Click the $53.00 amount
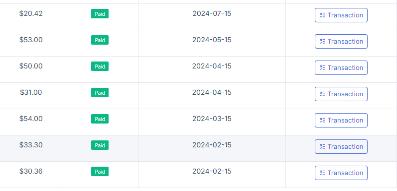The image size is (397, 191). tap(31, 40)
